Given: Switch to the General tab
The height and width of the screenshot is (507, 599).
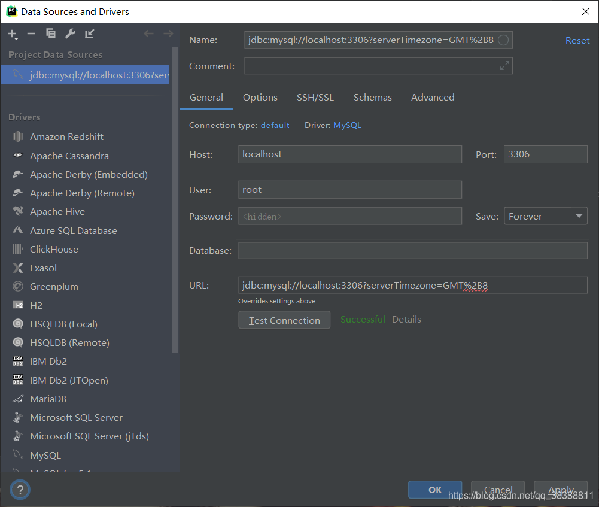Looking at the screenshot, I should tap(206, 98).
